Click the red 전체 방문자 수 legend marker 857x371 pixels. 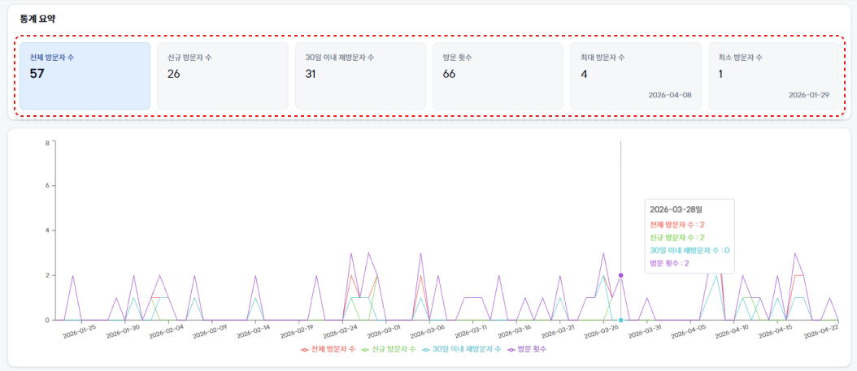[x=304, y=349]
